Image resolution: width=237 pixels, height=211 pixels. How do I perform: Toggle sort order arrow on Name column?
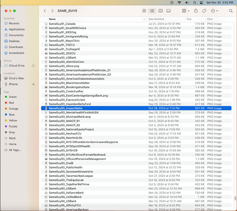(x=144, y=19)
